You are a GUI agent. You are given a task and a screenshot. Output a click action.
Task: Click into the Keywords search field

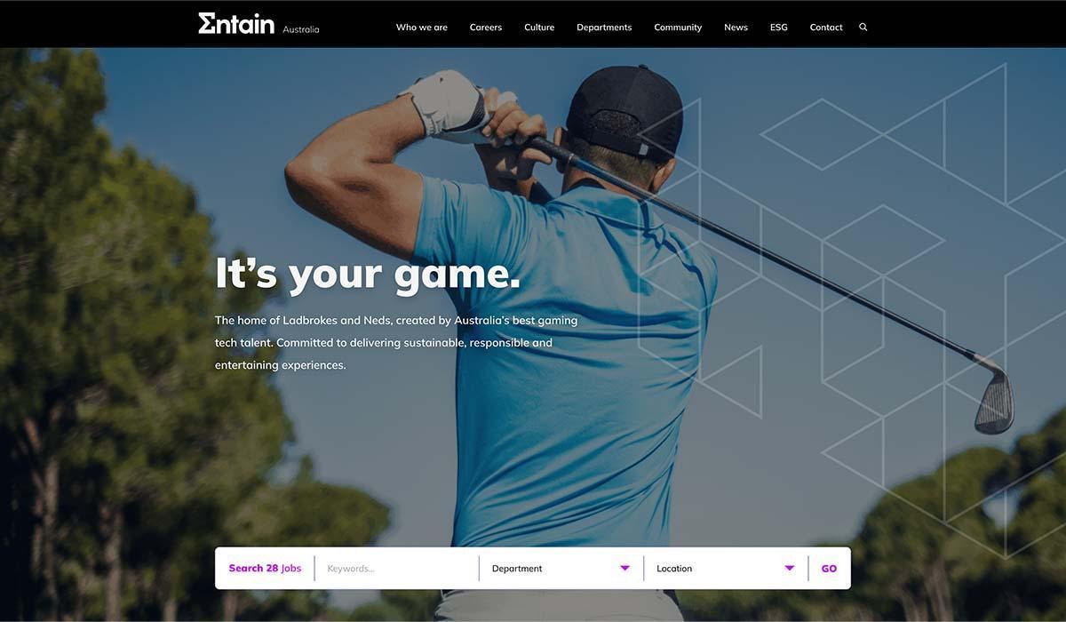397,569
